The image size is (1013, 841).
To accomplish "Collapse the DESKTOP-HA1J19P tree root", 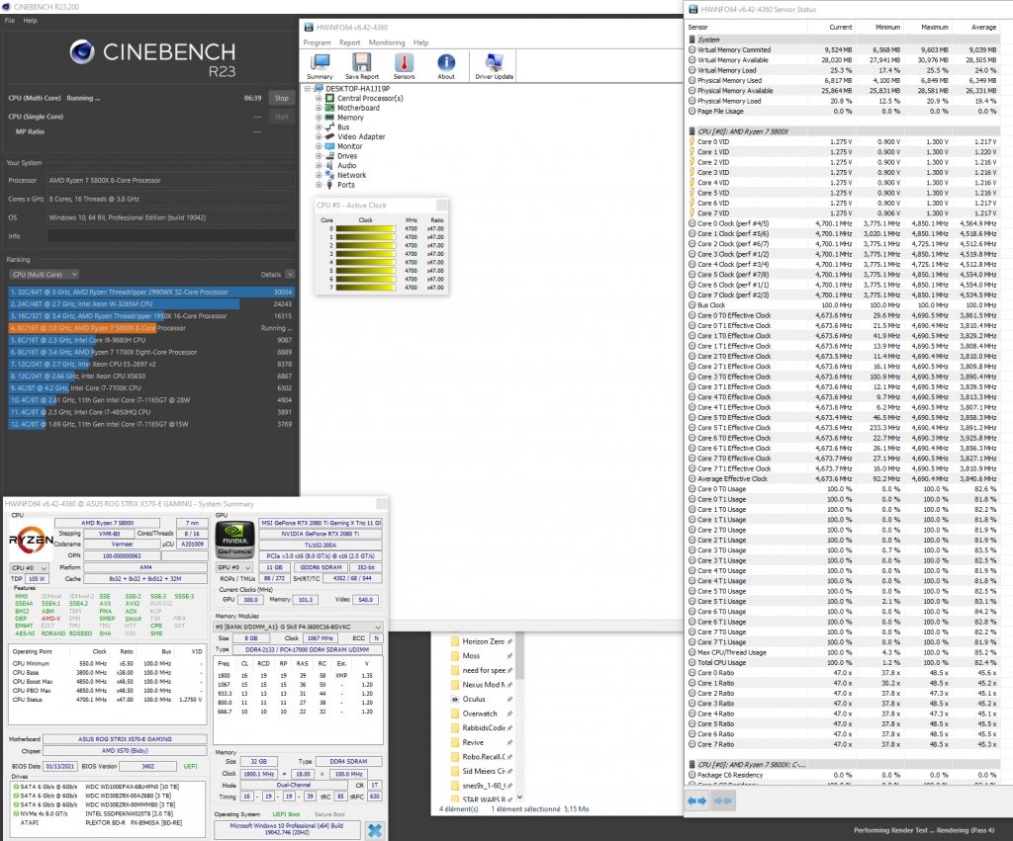I will [308, 88].
